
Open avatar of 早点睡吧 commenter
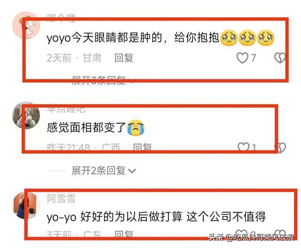tap(26, 115)
